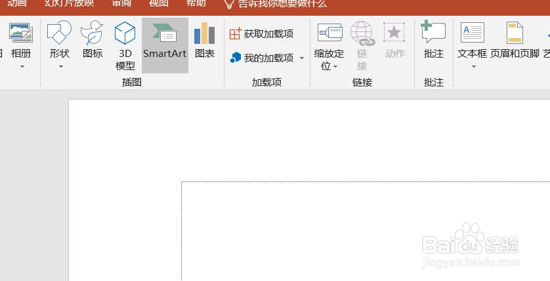Screen dimensions: 550x281
Task: Insert a 3D 模型 object
Action: click(125, 45)
